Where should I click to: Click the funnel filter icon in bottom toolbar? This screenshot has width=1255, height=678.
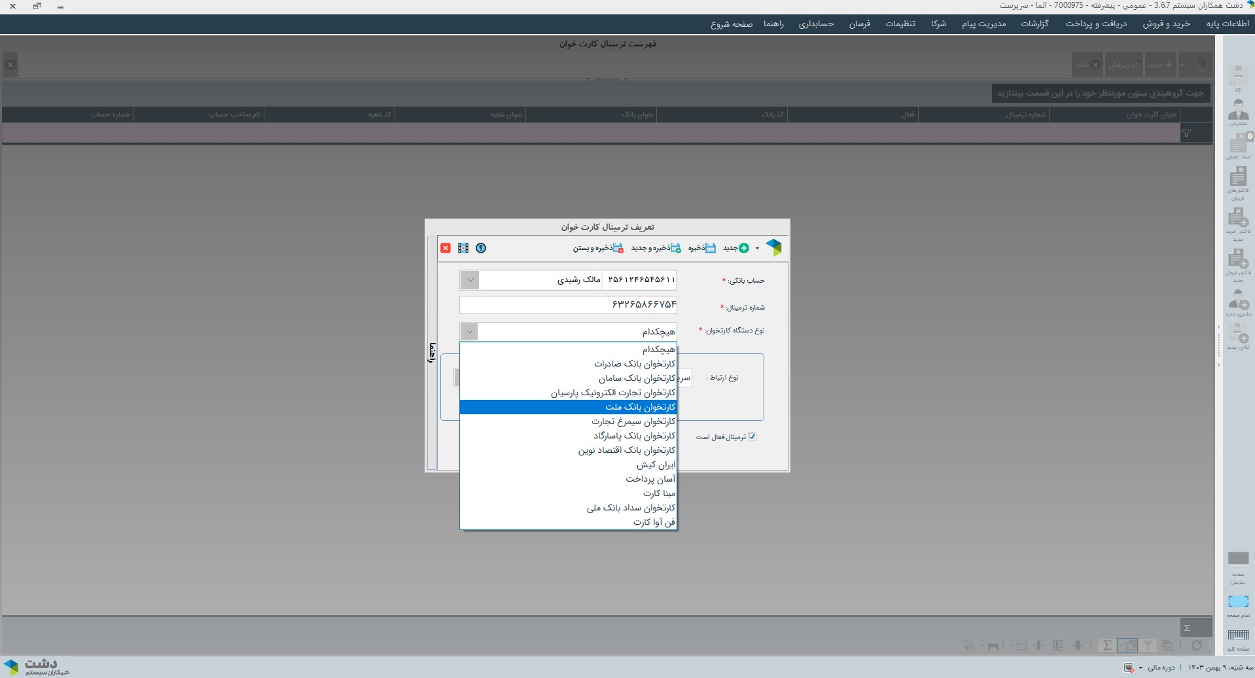(1147, 645)
